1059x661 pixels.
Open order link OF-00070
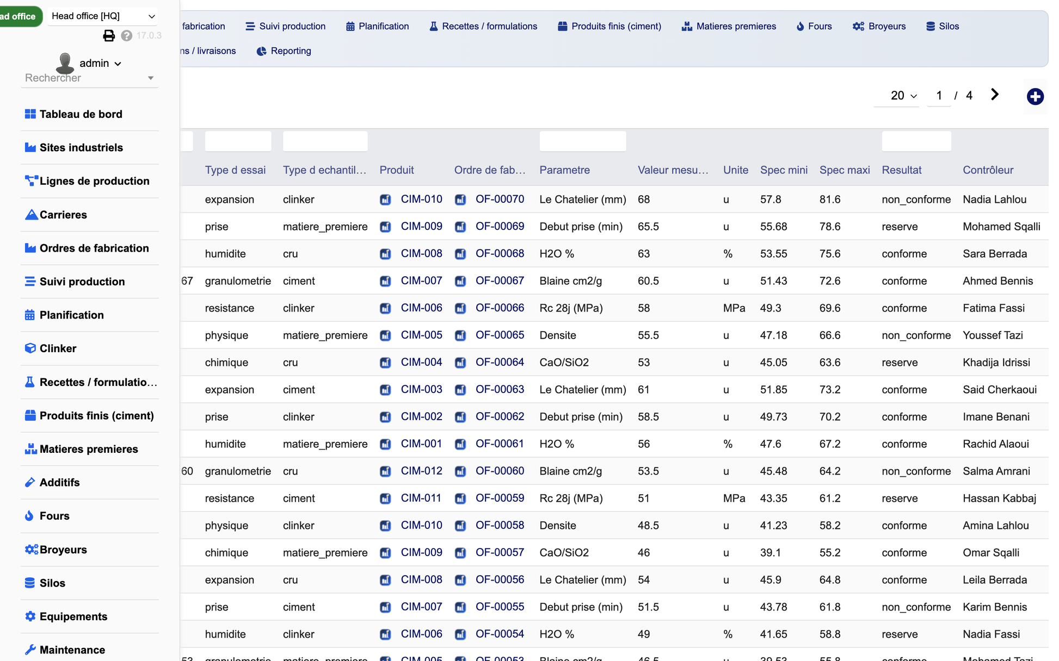500,199
